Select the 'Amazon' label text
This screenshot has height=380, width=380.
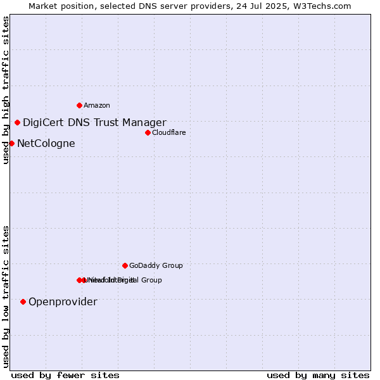97,105
